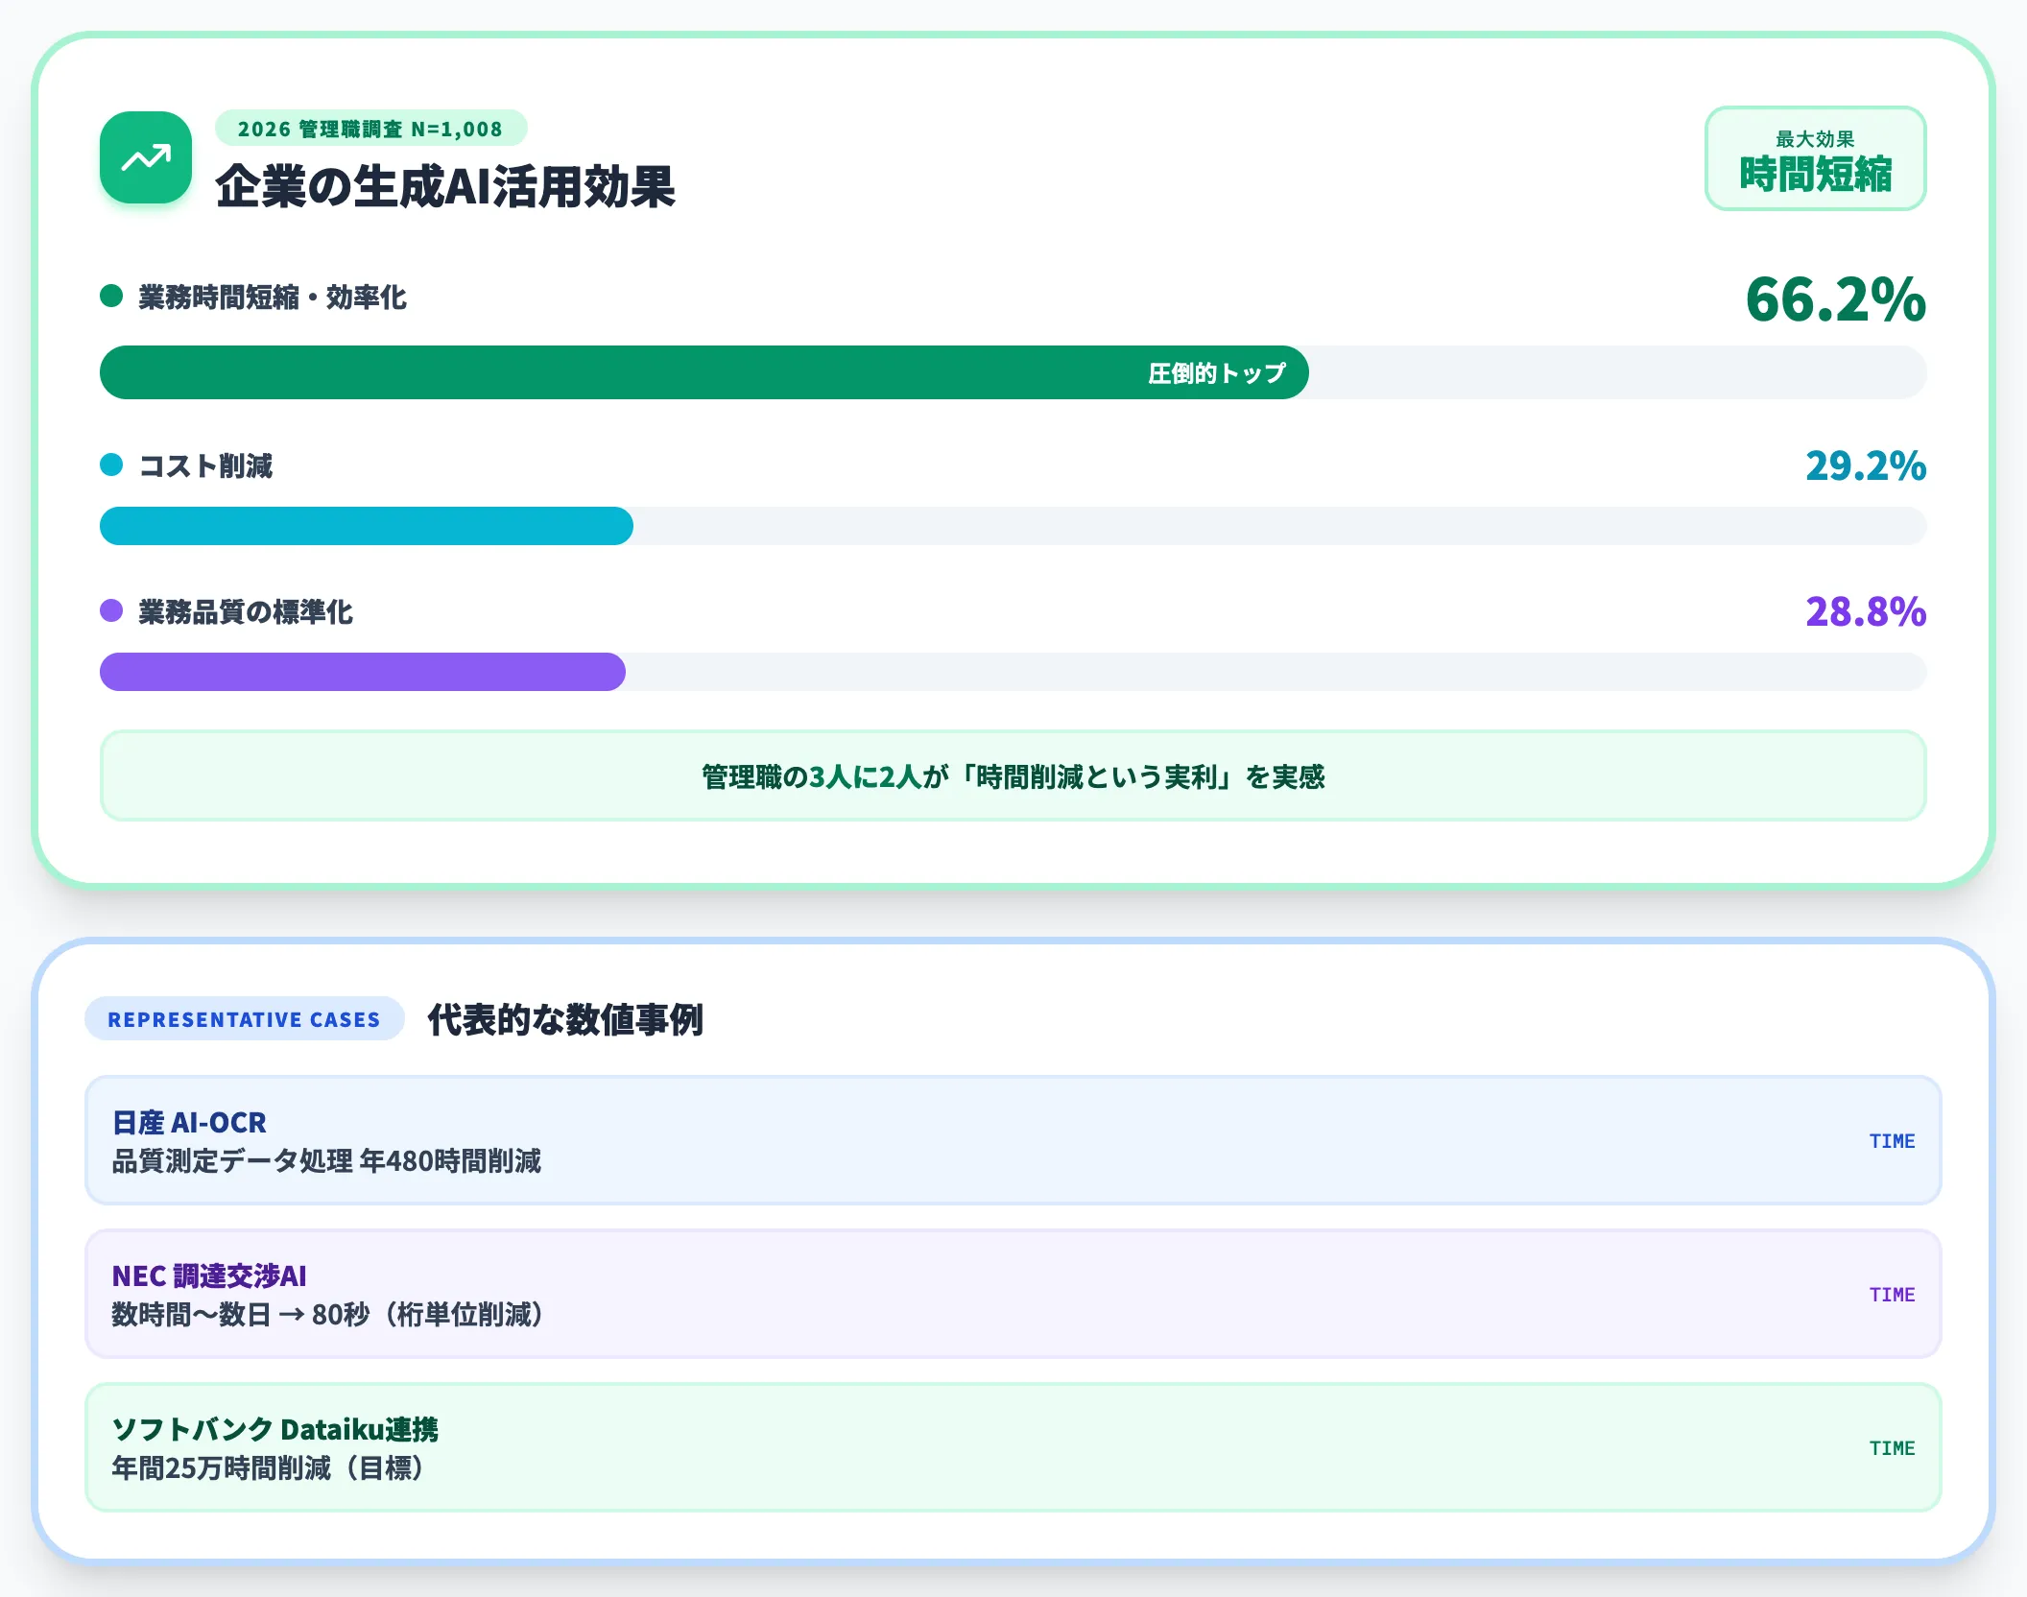Image resolution: width=2027 pixels, height=1597 pixels.
Task: Click the green trending-up chart icon
Action: (x=146, y=157)
